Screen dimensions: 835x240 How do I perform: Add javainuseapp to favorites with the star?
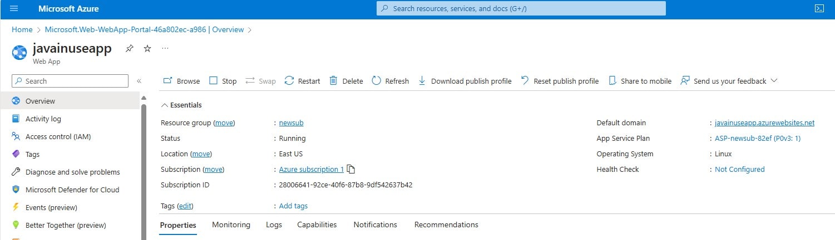pyautogui.click(x=147, y=48)
